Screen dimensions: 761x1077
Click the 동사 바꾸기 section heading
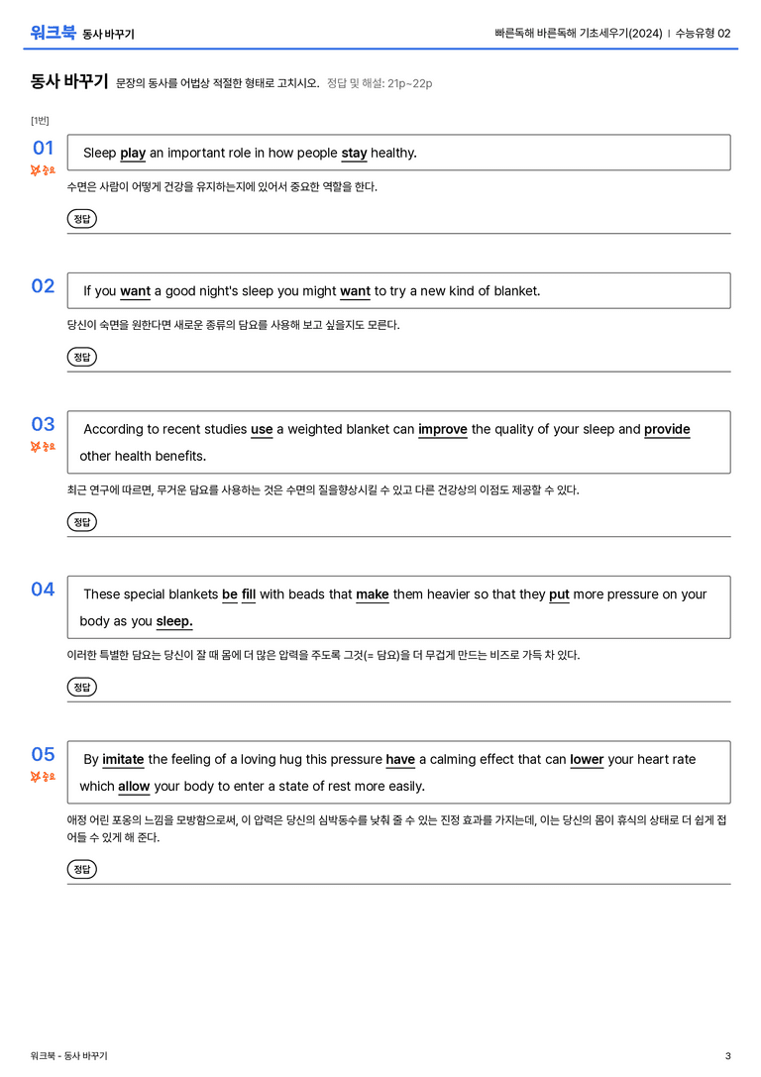68,81
